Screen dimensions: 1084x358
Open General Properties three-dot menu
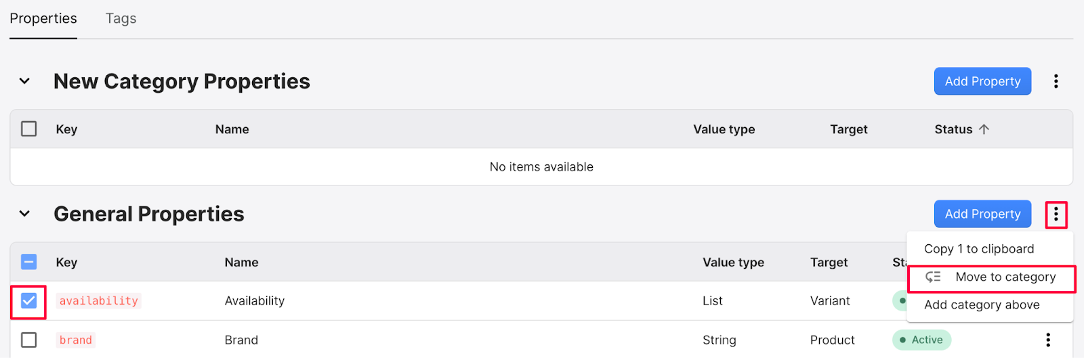point(1056,215)
